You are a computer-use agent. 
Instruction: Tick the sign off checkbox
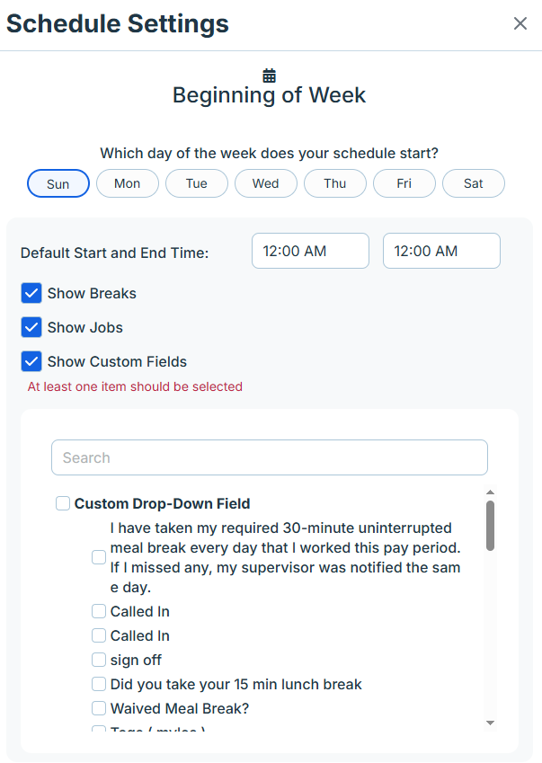pyautogui.click(x=99, y=660)
